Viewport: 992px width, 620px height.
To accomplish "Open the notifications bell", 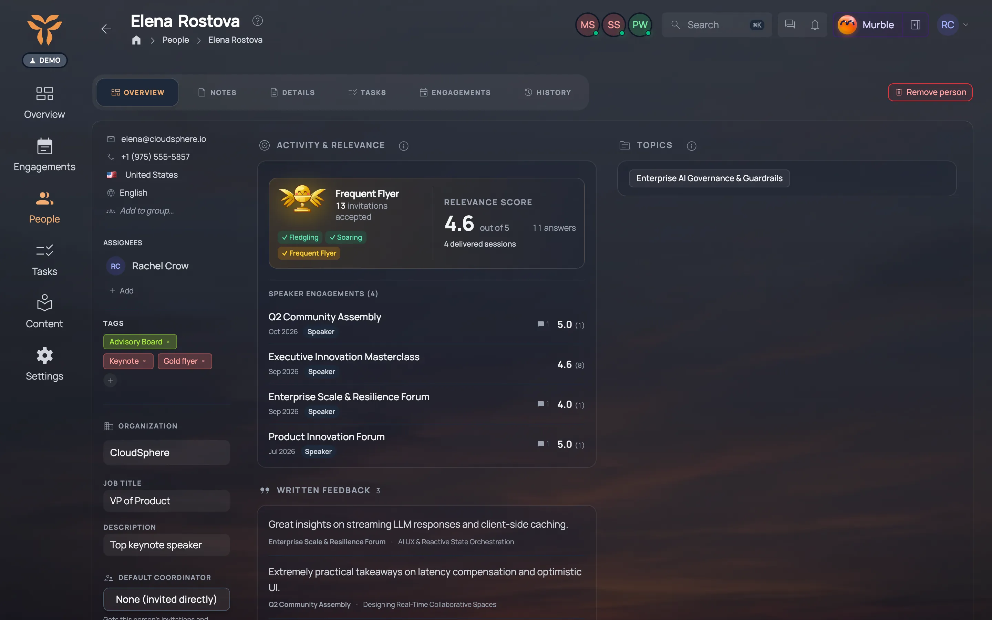I will pos(815,24).
